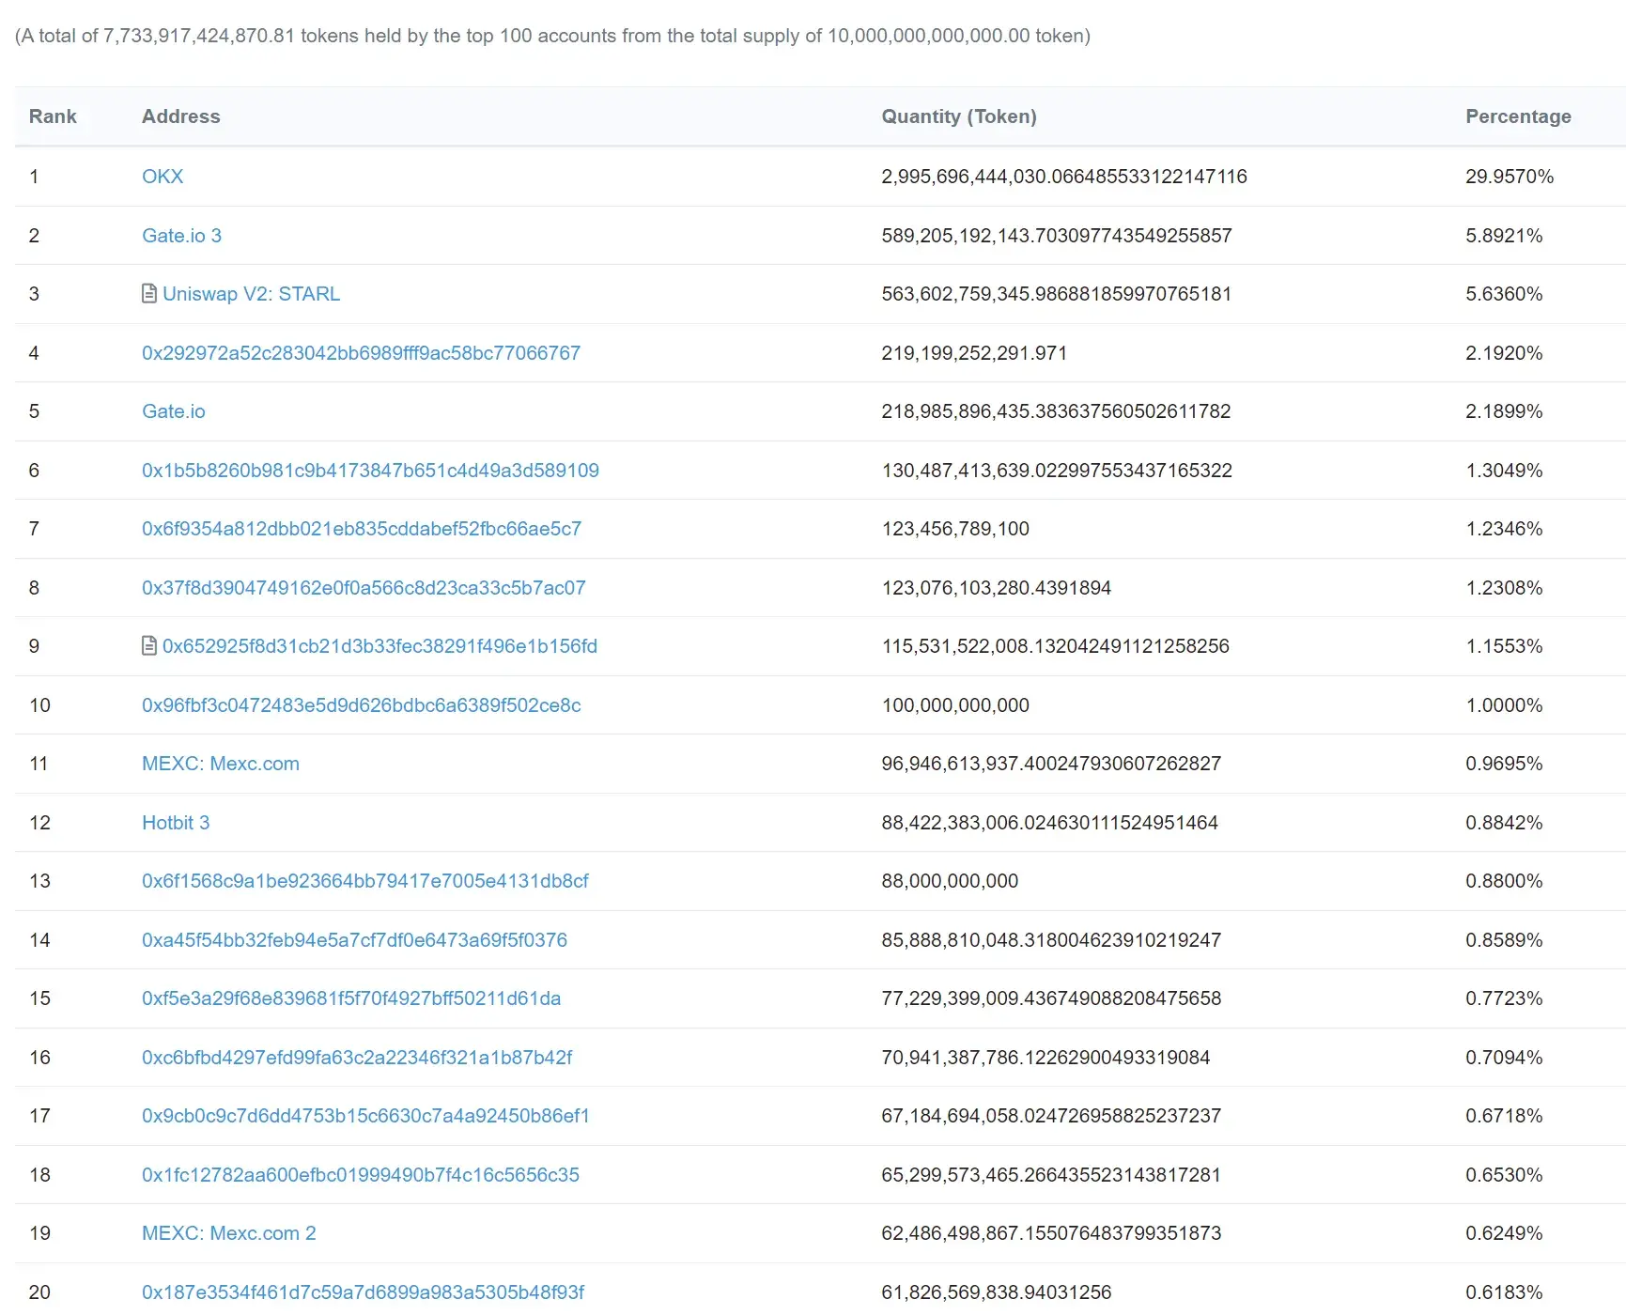This screenshot has height=1315, width=1626.
Task: Select quantity 563,602,759,345.986881859970765181
Action: 1057,294
